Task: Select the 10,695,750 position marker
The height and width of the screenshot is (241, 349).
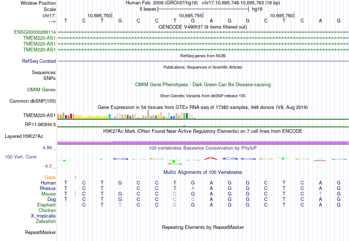Action: pos(99,15)
